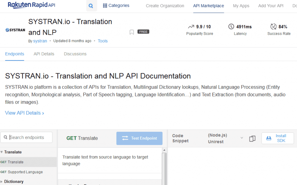This screenshot has width=297, height=185.
Task: Click the SYSTRAN logo image
Action: click(15, 30)
